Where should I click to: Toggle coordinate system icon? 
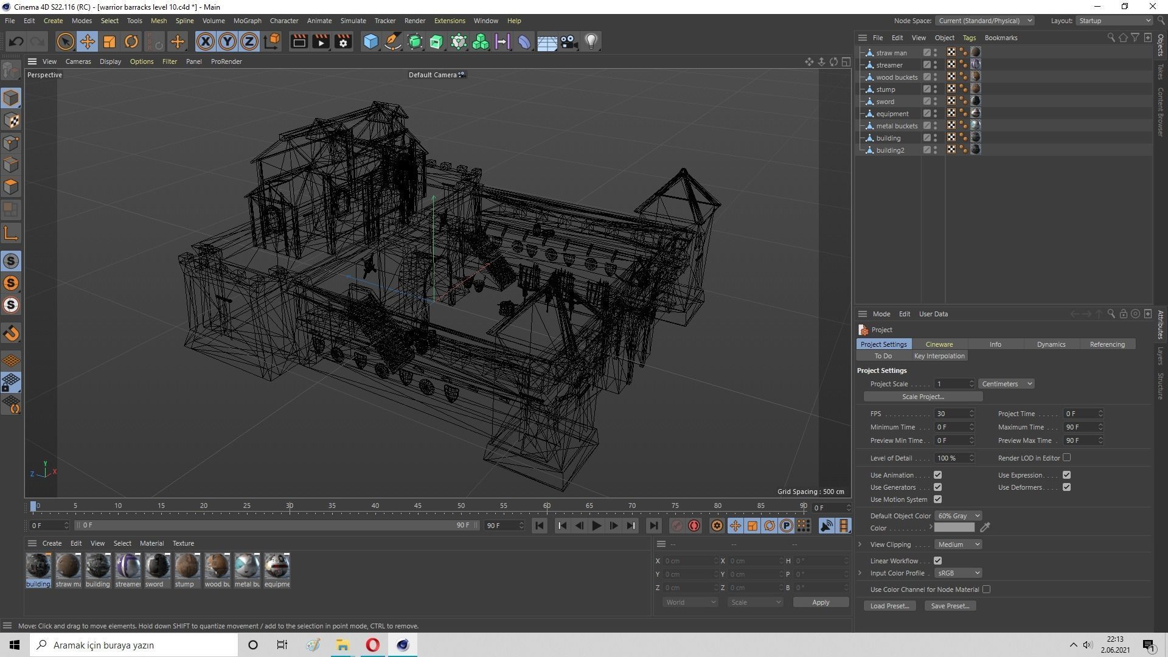coord(273,41)
